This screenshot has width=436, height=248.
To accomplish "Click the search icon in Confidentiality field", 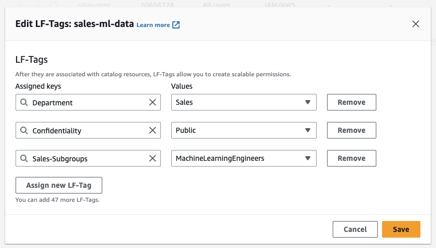I will click(24, 131).
